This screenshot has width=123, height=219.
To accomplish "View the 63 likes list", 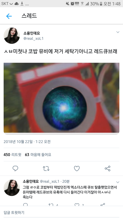I will pyautogui.click(x=38, y=155).
